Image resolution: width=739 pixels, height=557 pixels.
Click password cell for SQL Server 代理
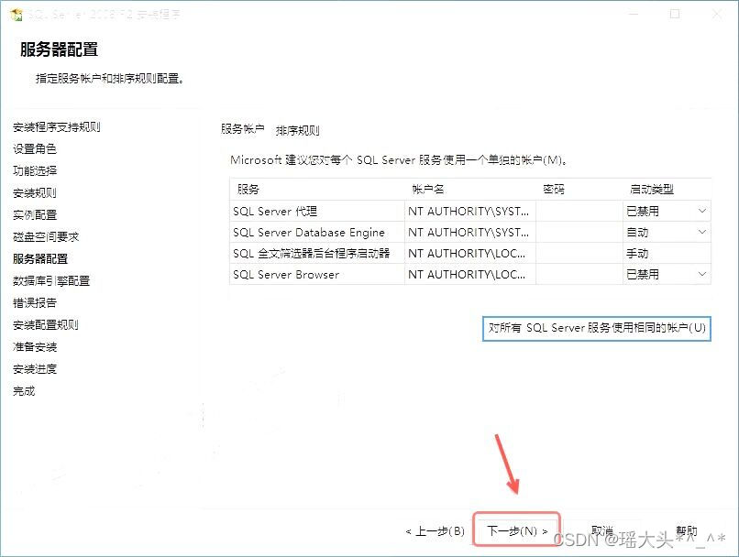(x=579, y=211)
